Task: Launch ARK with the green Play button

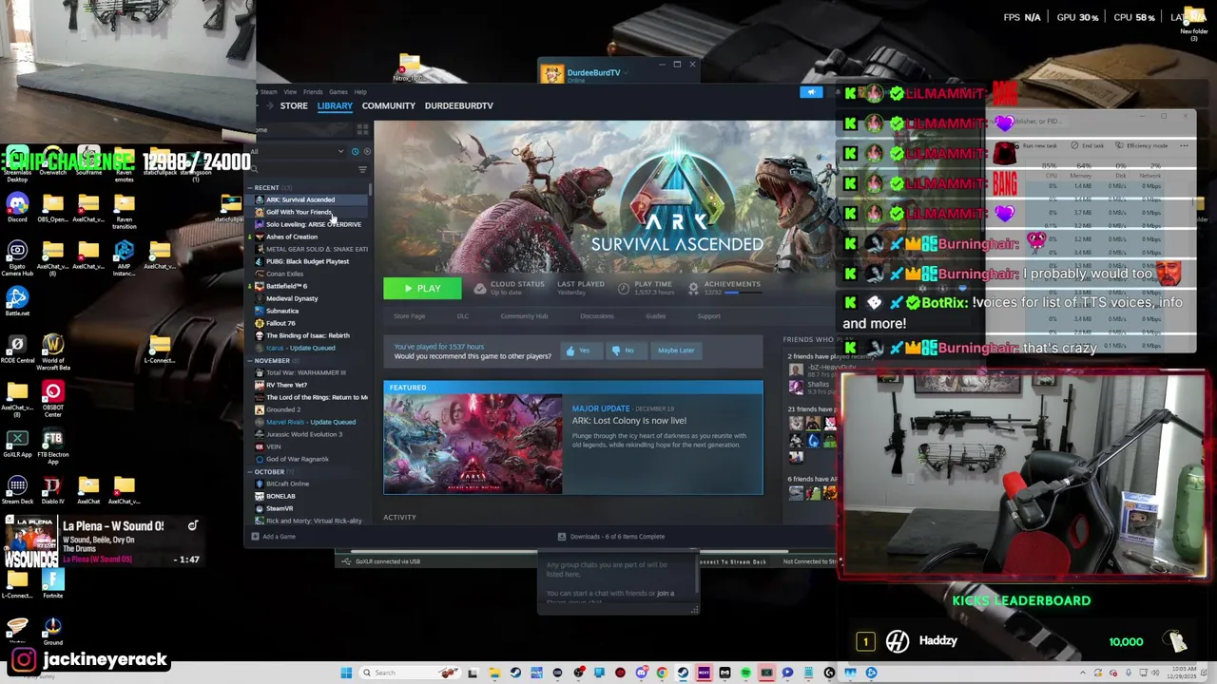Action: pyautogui.click(x=422, y=289)
